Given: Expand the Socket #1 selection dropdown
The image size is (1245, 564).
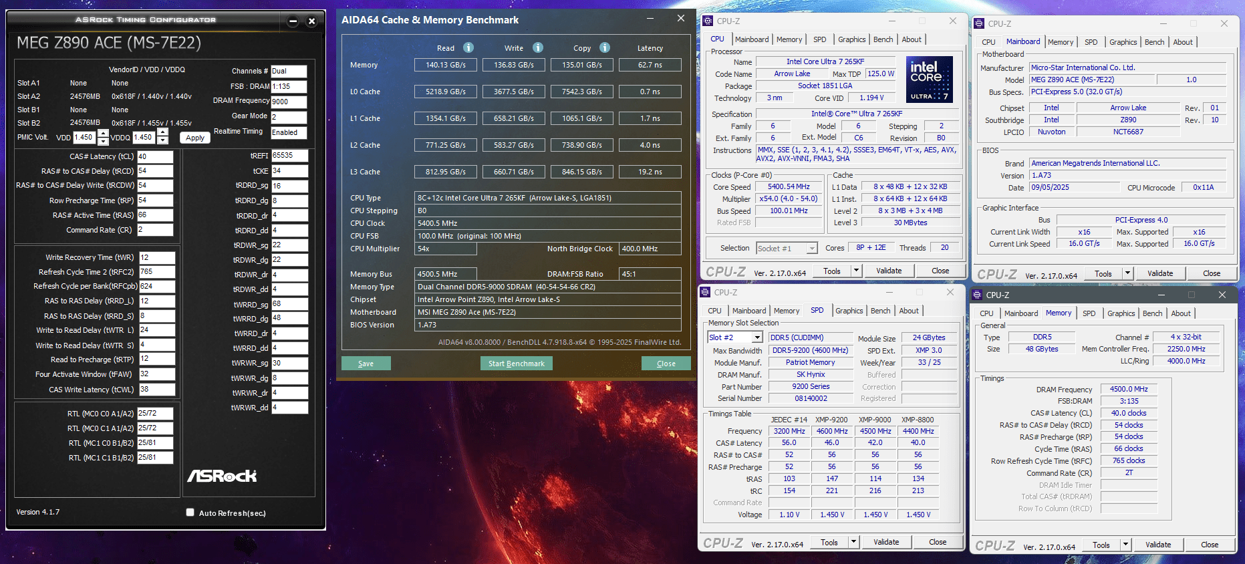Looking at the screenshot, I should coord(812,249).
